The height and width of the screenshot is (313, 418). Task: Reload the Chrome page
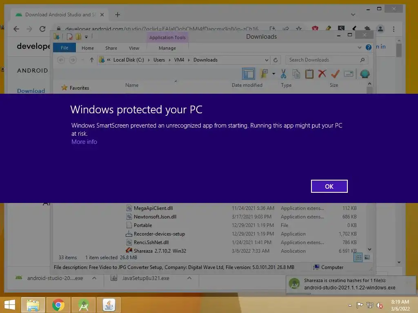(42, 29)
